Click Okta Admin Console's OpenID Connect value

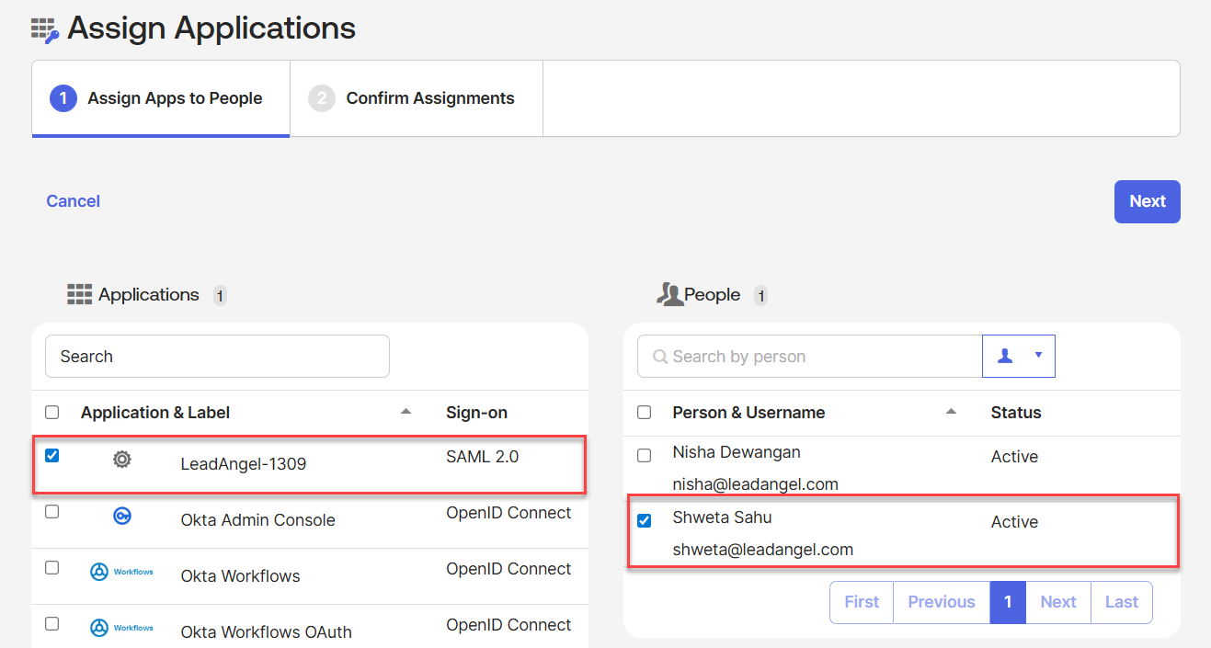point(508,512)
